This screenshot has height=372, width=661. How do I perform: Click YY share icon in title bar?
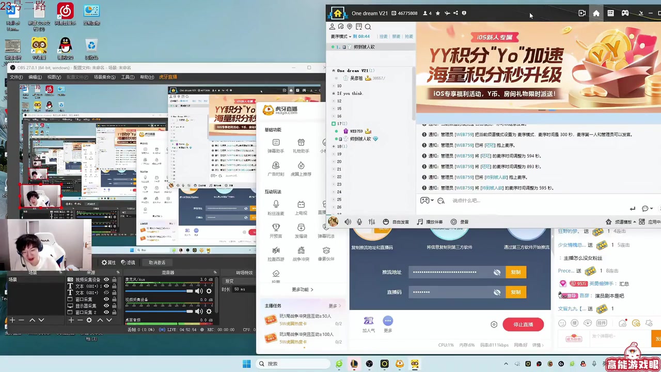click(455, 13)
